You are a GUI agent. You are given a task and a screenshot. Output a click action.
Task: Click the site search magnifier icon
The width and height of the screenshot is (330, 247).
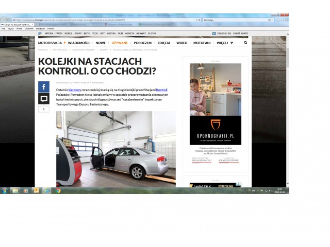(245, 43)
